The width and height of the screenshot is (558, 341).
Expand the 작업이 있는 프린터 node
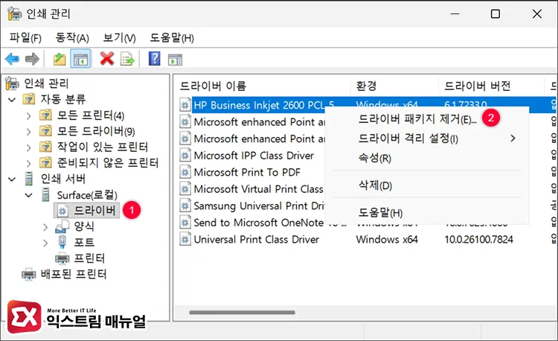[28, 147]
